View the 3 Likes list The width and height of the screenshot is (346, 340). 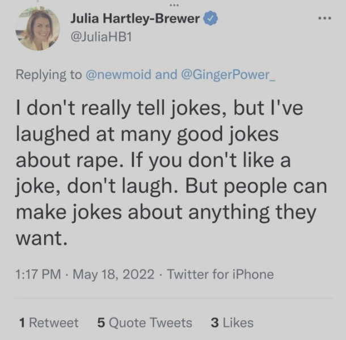click(x=231, y=322)
